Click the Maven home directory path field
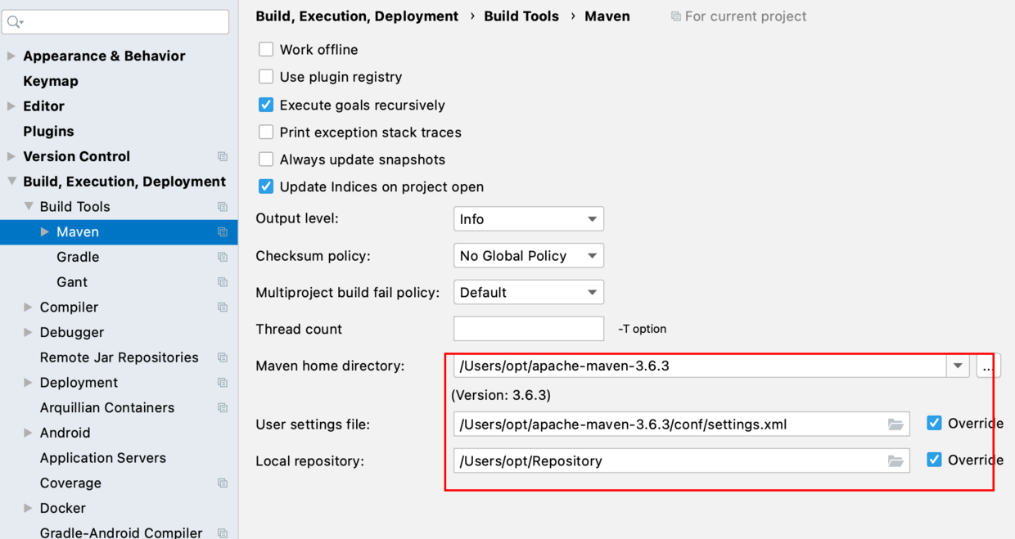 (x=700, y=366)
